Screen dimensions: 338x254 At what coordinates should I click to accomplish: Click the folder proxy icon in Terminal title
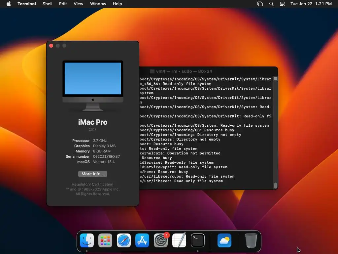click(x=152, y=71)
